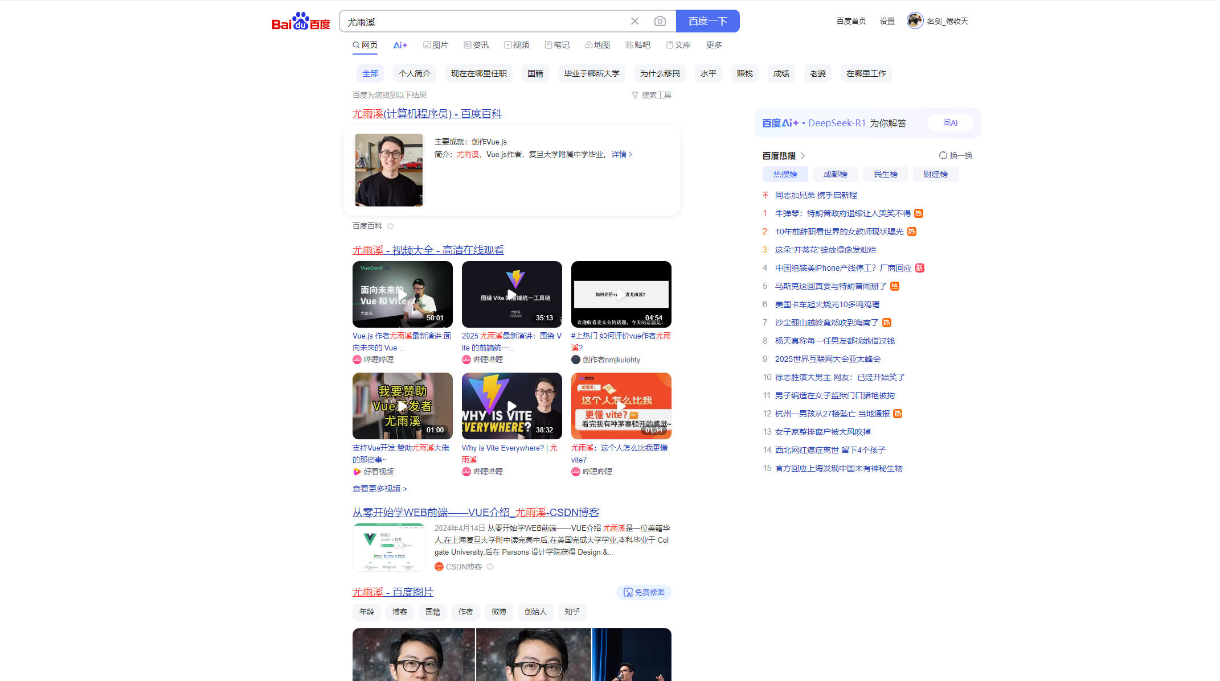
Task: Select the 知乎 image tag
Action: pos(572,612)
